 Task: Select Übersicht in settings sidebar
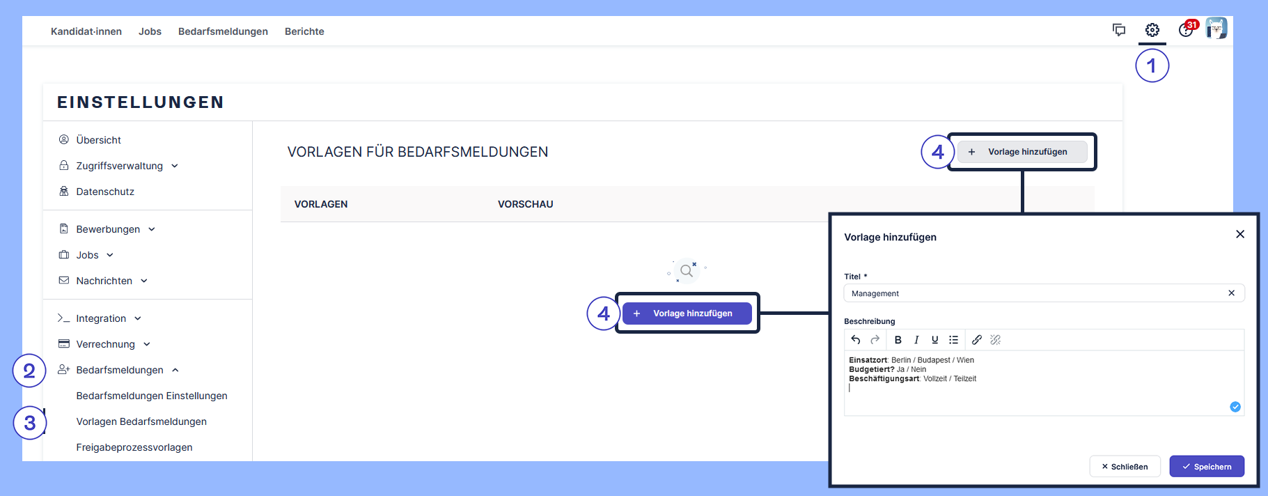pyautogui.click(x=98, y=140)
